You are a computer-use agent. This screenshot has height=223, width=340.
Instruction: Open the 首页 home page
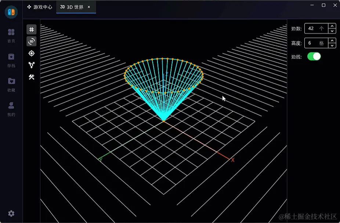click(x=11, y=36)
